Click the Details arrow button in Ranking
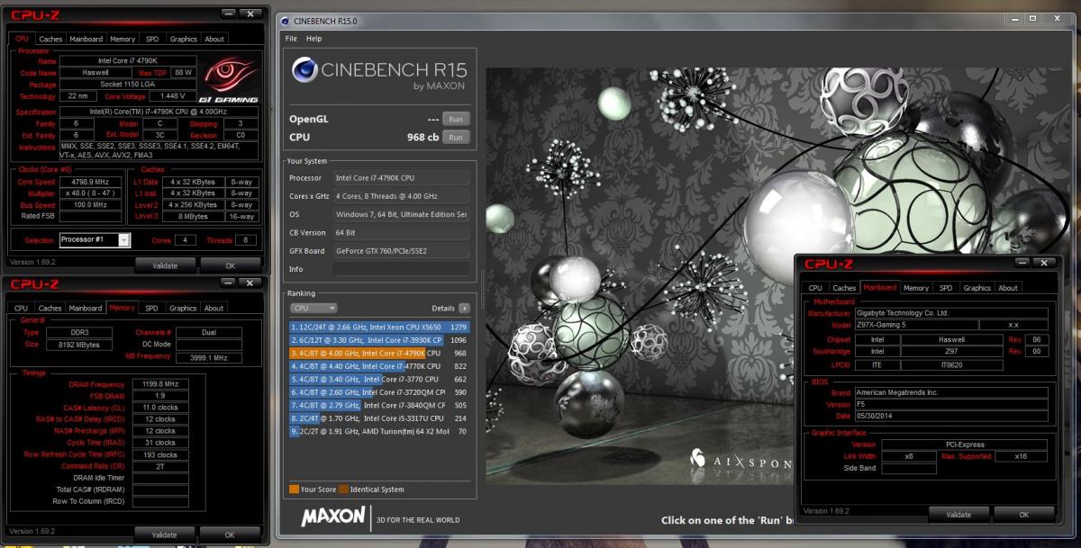Viewport: 1081px width, 548px height. [464, 308]
